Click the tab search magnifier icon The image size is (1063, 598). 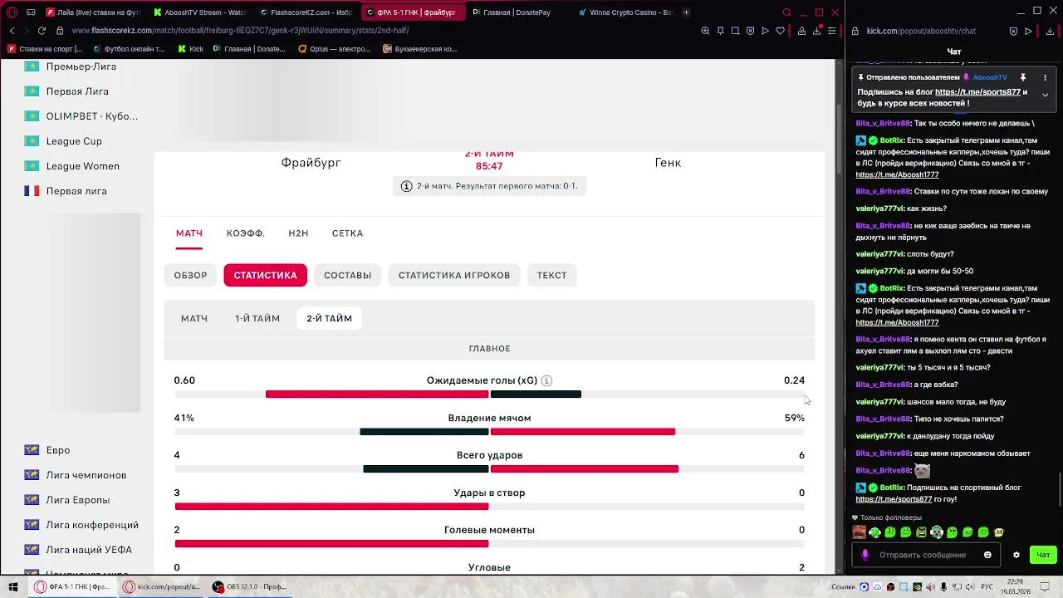[x=787, y=12]
